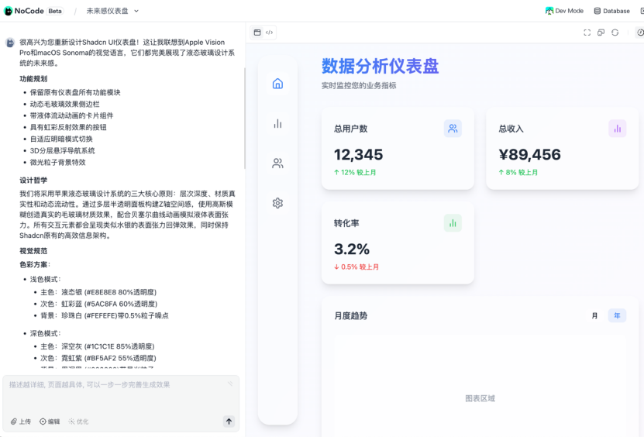Screen dimensions: 644x437
Task: Click green chart icon on 转化率 card
Action: coord(453,223)
